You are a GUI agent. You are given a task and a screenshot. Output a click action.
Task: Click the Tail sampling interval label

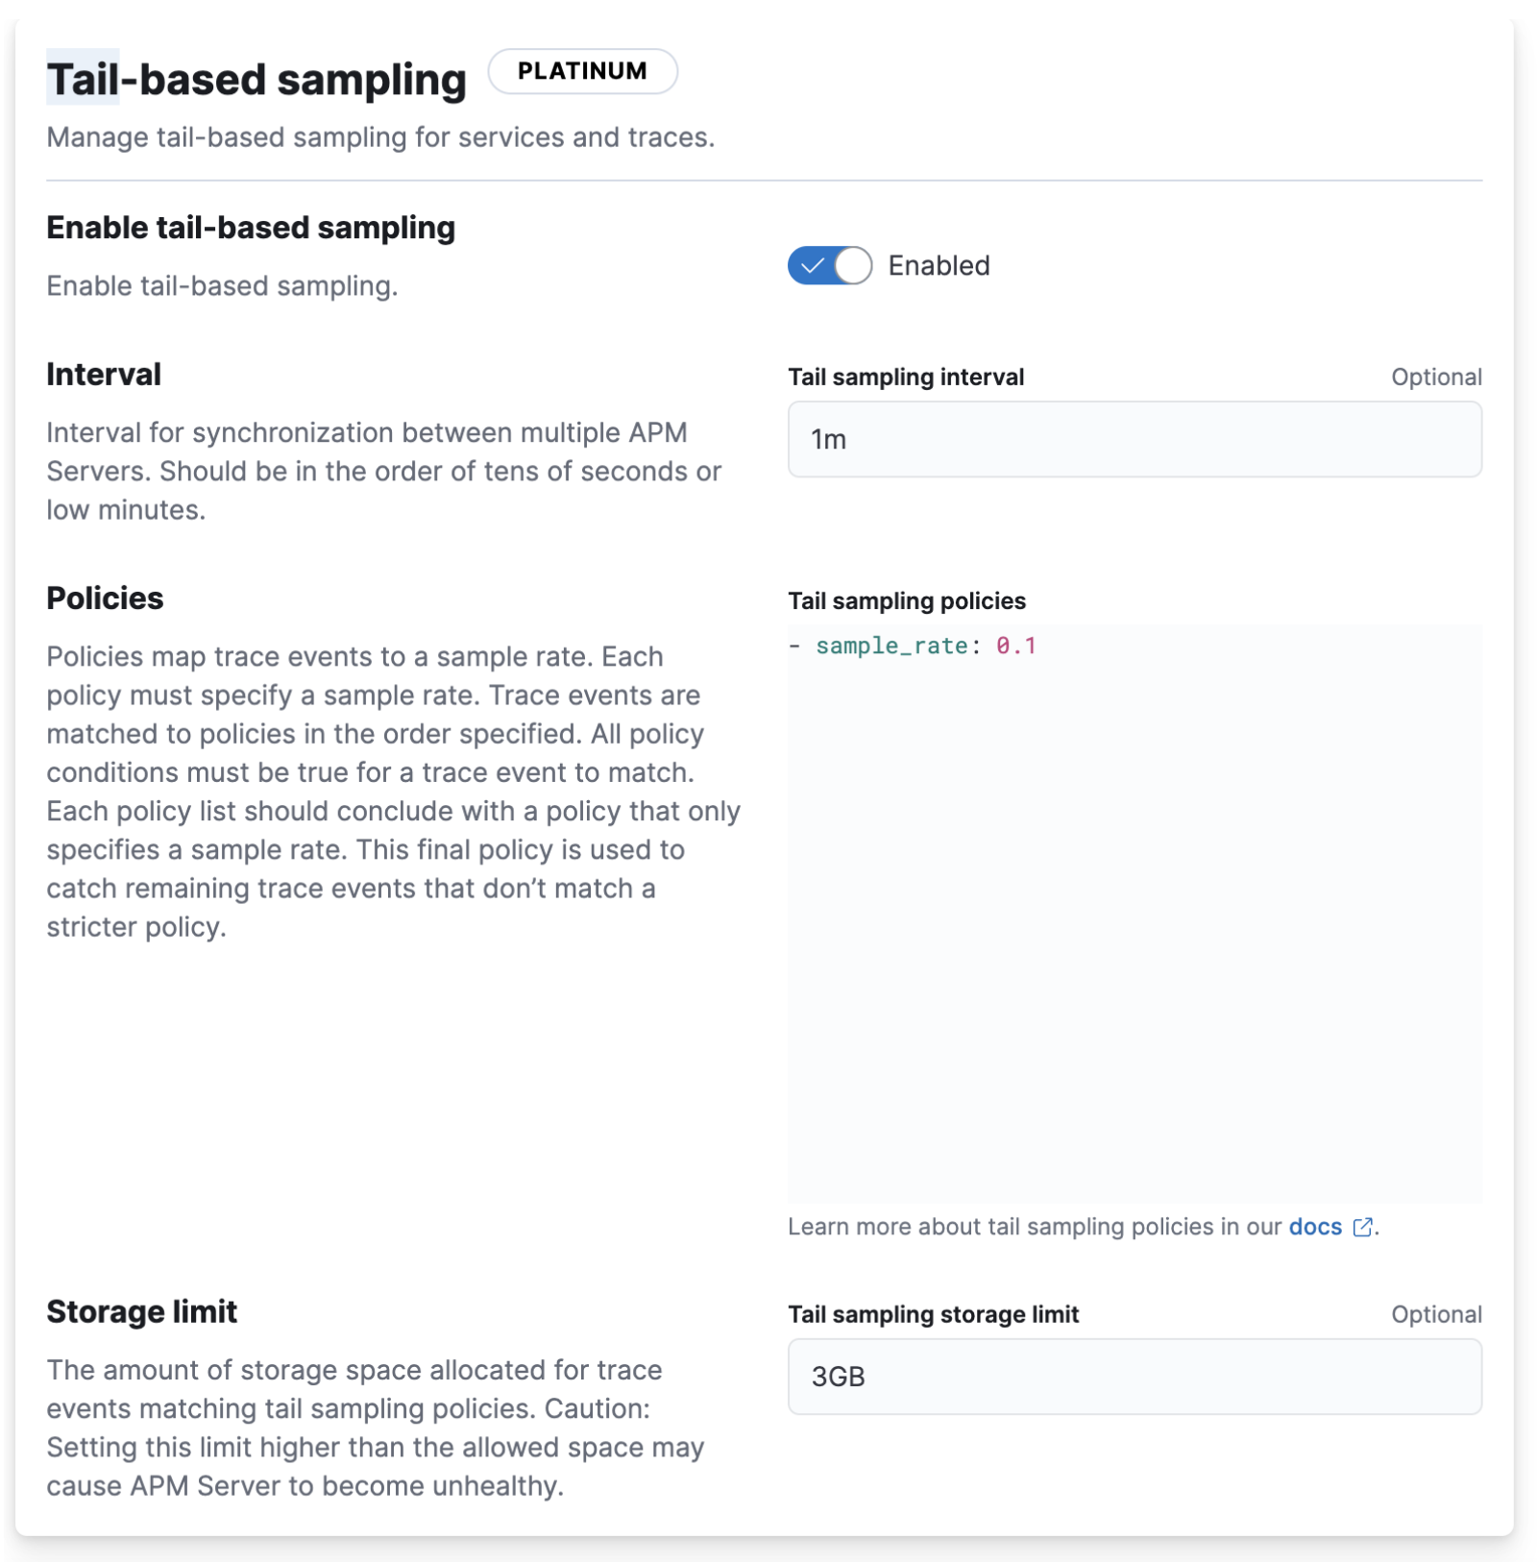tap(906, 377)
